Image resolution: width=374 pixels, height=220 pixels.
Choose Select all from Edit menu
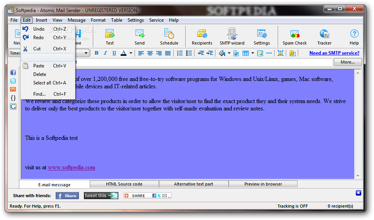click(48, 83)
